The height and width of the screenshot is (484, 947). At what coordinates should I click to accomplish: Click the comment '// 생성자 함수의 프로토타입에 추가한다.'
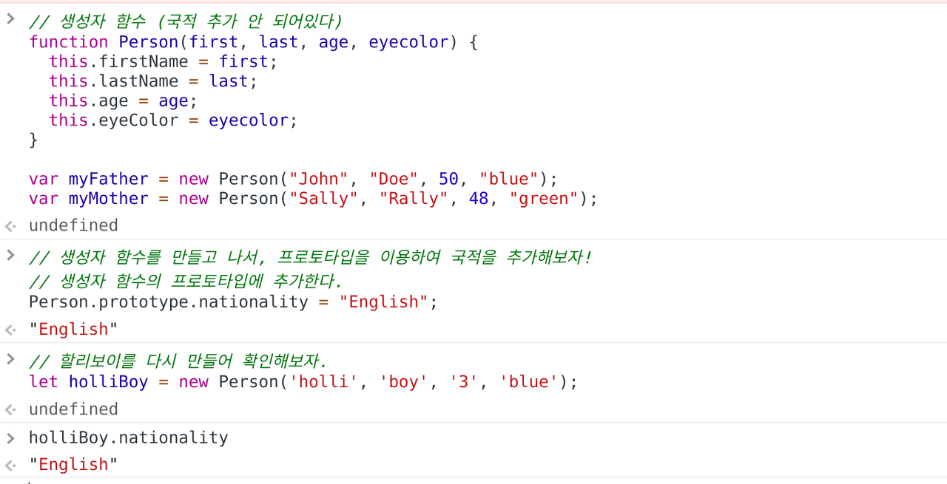(185, 282)
